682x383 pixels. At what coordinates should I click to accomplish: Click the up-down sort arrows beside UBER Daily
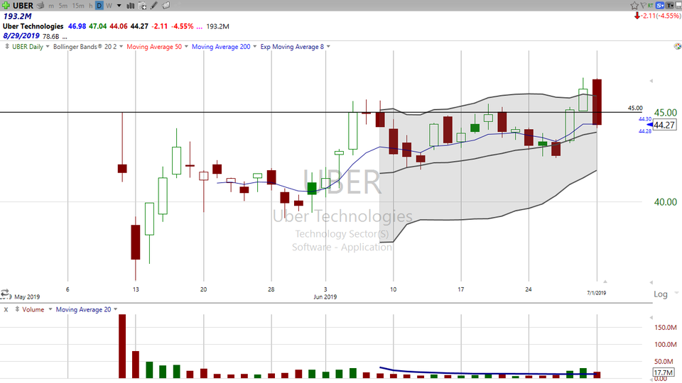(x=7, y=46)
